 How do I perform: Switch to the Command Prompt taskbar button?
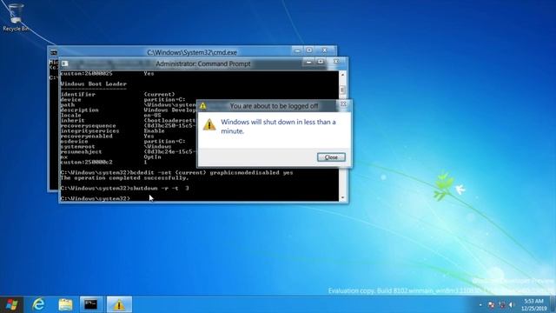[90, 304]
